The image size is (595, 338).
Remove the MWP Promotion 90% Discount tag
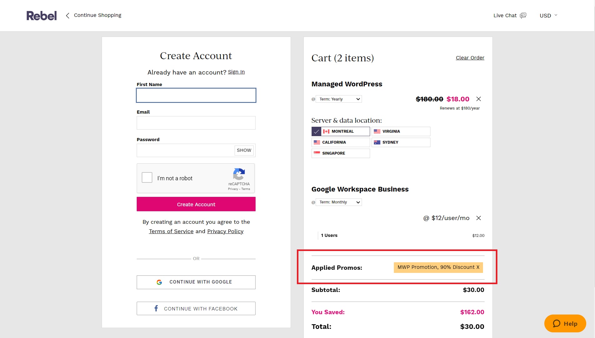pyautogui.click(x=478, y=267)
